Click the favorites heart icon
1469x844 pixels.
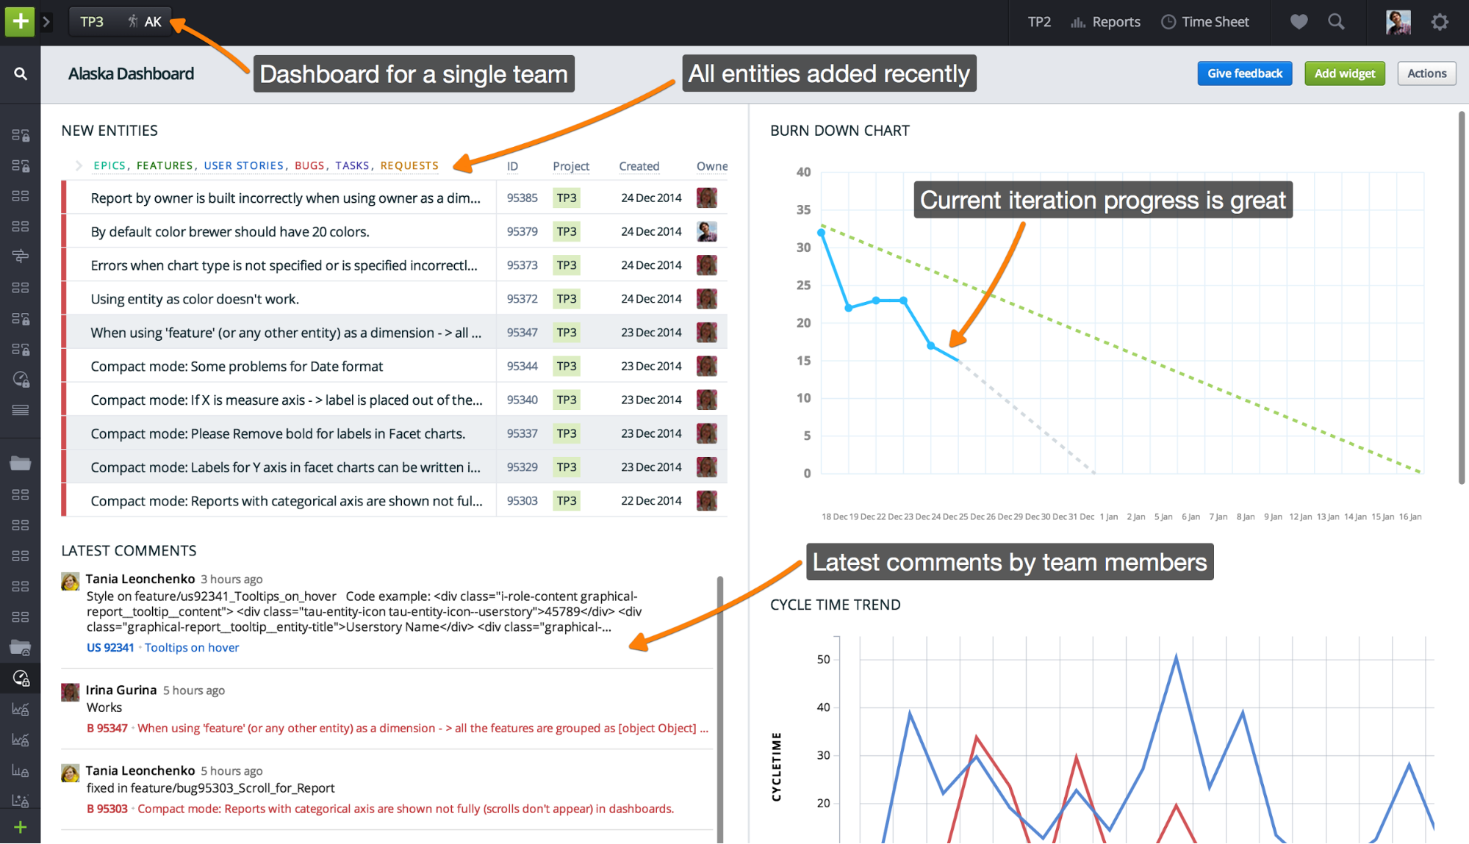[1299, 22]
